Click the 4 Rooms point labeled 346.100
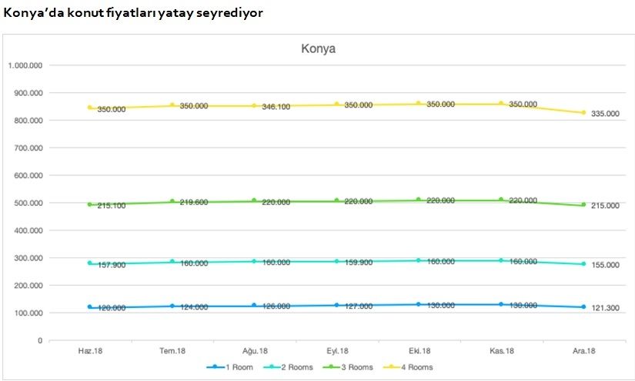 coord(254,105)
